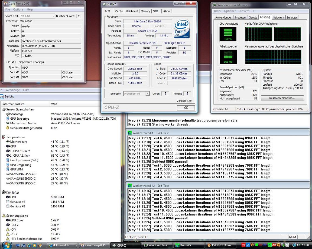
Task: Click Core Temp title bar icon
Action: click(x=6, y=4)
